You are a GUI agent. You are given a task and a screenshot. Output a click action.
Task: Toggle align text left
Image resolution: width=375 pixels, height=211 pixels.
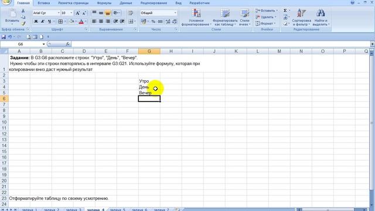click(94, 22)
